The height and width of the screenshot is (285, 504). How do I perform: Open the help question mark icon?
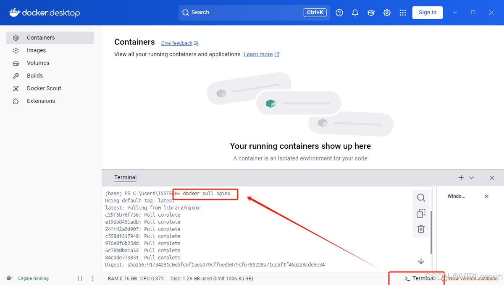pyautogui.click(x=339, y=13)
